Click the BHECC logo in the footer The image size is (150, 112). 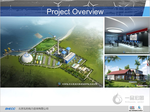[x=10, y=109]
